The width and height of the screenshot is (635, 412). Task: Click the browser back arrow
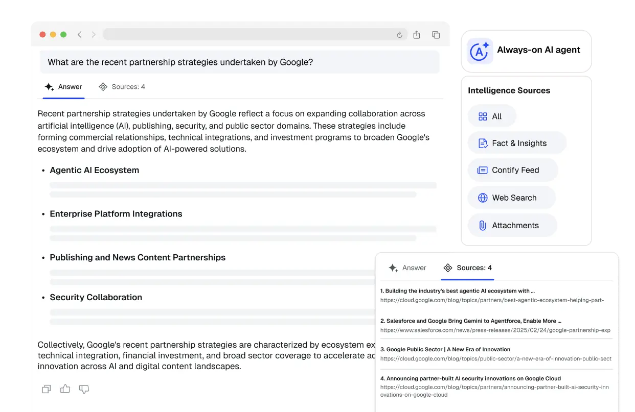click(x=79, y=35)
